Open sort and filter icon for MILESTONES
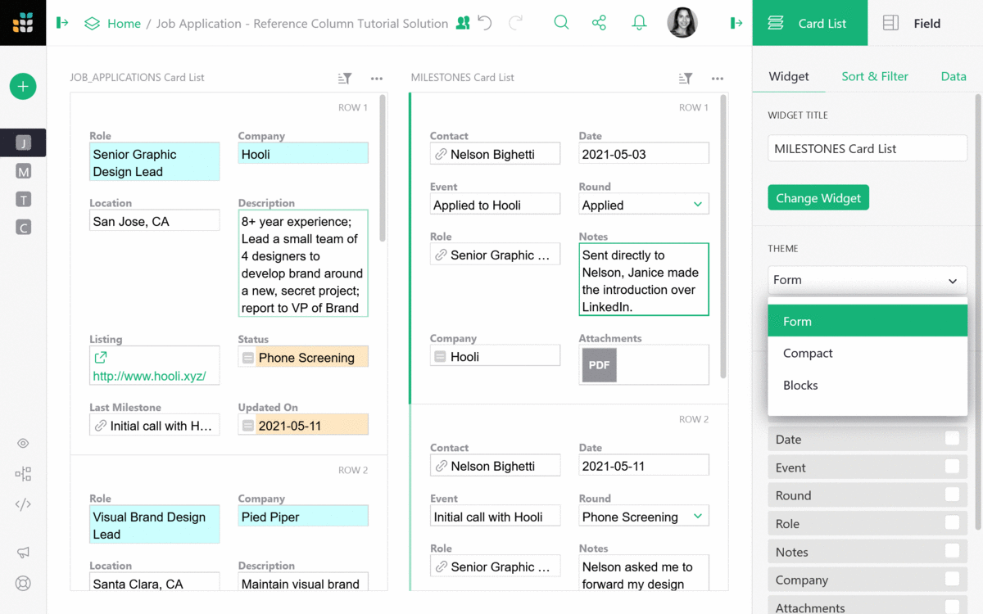 tap(686, 79)
